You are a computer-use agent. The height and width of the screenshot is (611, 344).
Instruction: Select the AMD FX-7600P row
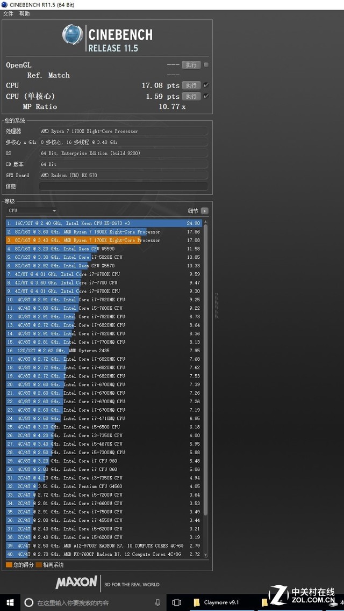pos(104,554)
